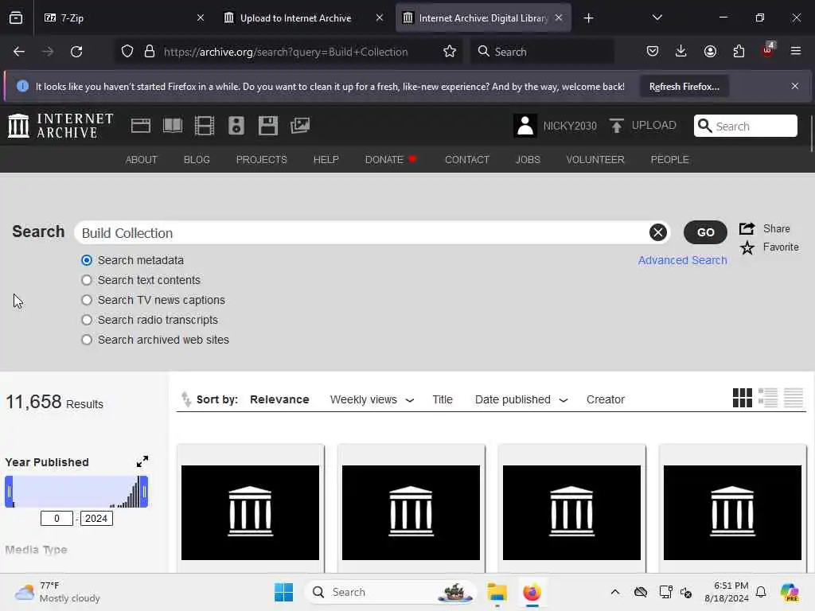Click the year 2024 end field
The height and width of the screenshot is (611, 815).
[x=96, y=519]
